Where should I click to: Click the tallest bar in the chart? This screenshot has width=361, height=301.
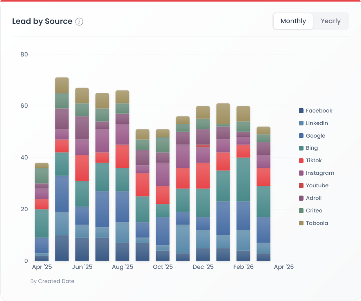61,165
